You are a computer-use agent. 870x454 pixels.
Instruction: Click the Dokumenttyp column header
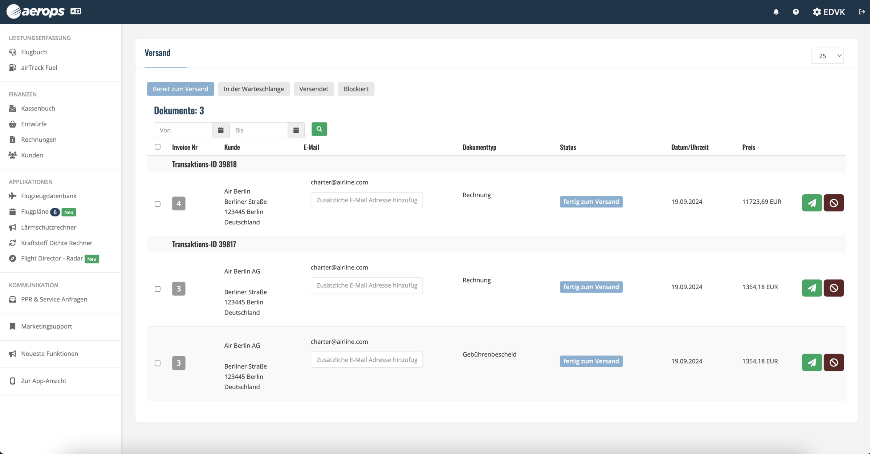tap(479, 147)
